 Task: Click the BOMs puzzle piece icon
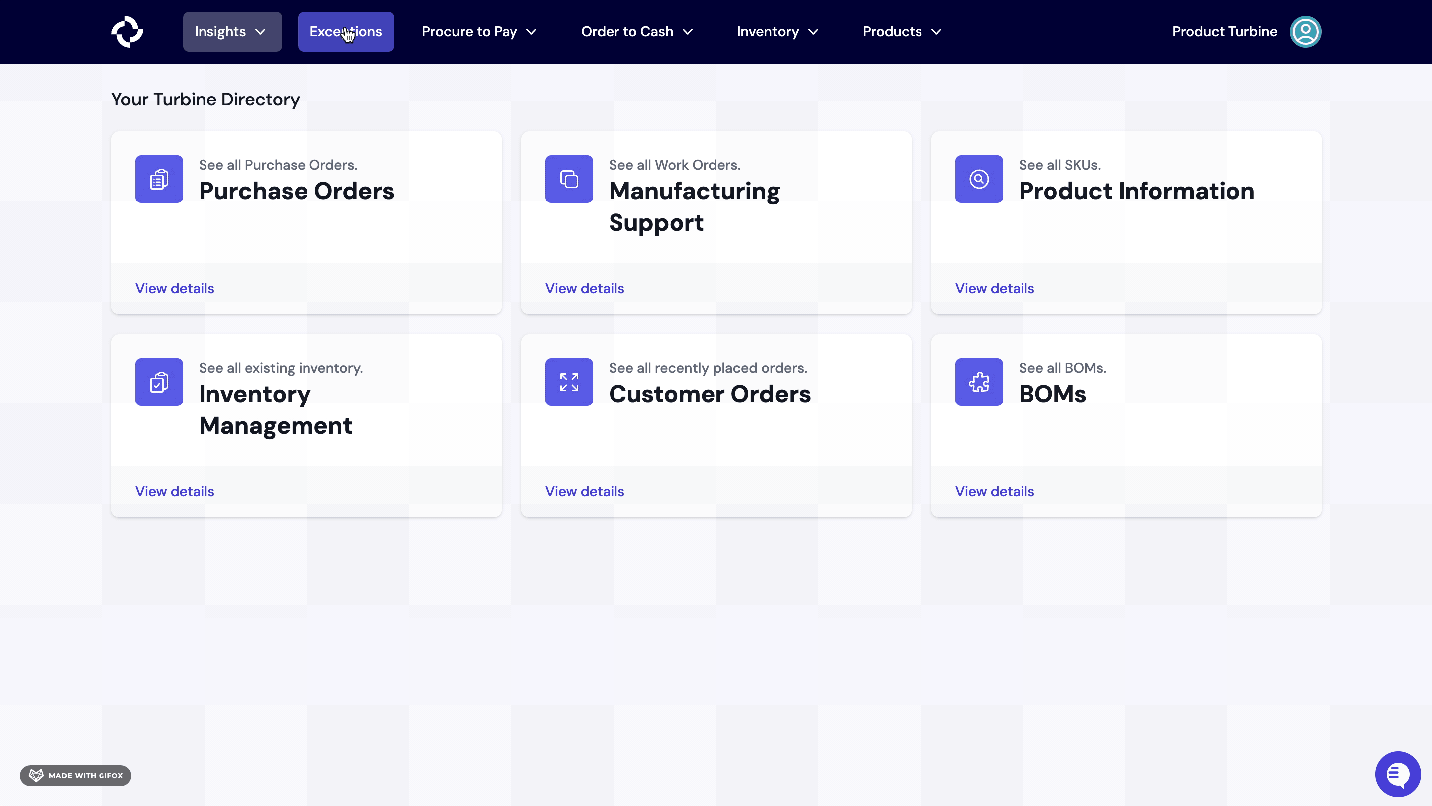tap(978, 382)
